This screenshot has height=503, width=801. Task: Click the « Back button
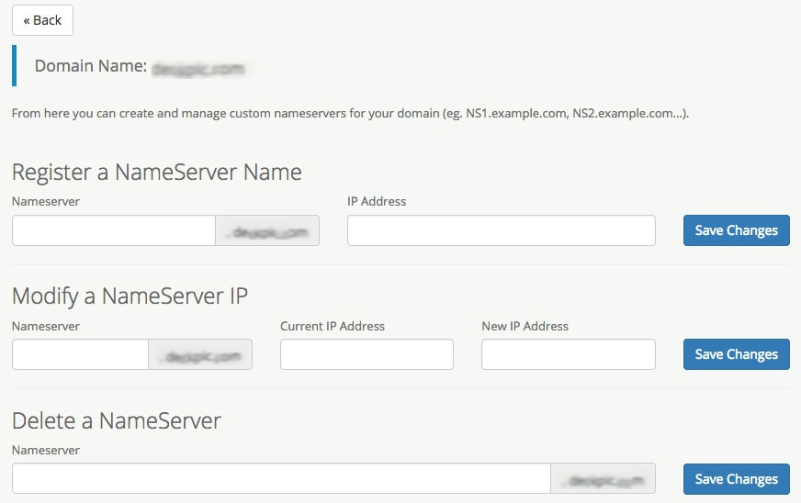tap(42, 20)
